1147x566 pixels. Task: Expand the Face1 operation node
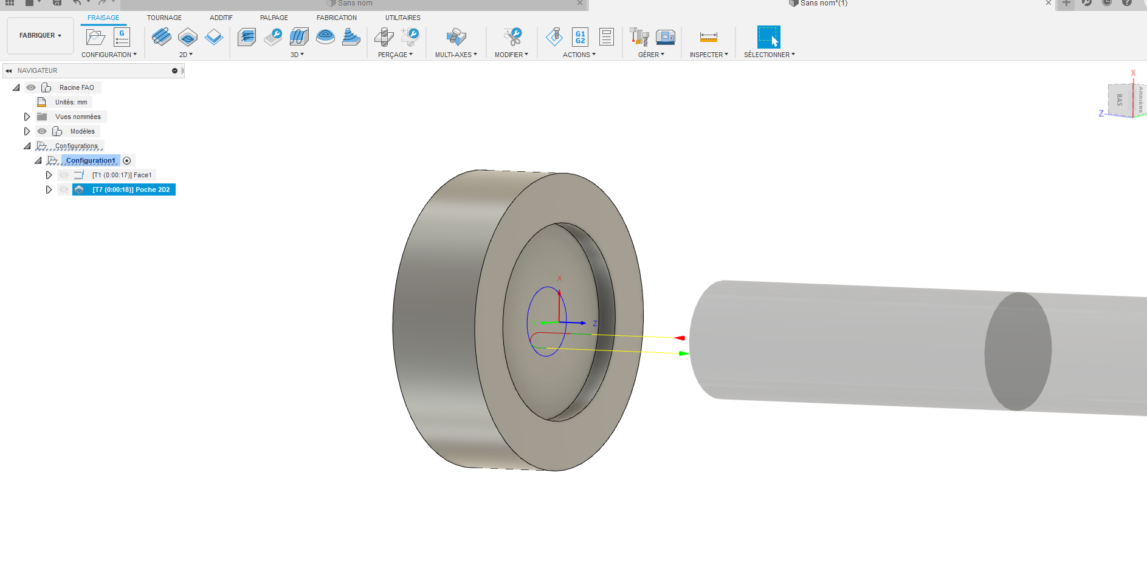(49, 175)
